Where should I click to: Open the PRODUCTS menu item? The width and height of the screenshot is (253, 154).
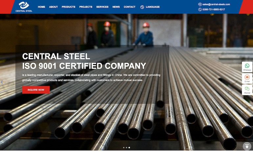point(68,7)
